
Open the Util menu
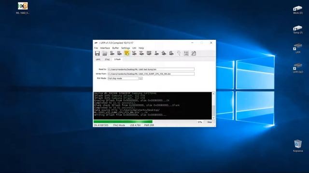pos(134,48)
